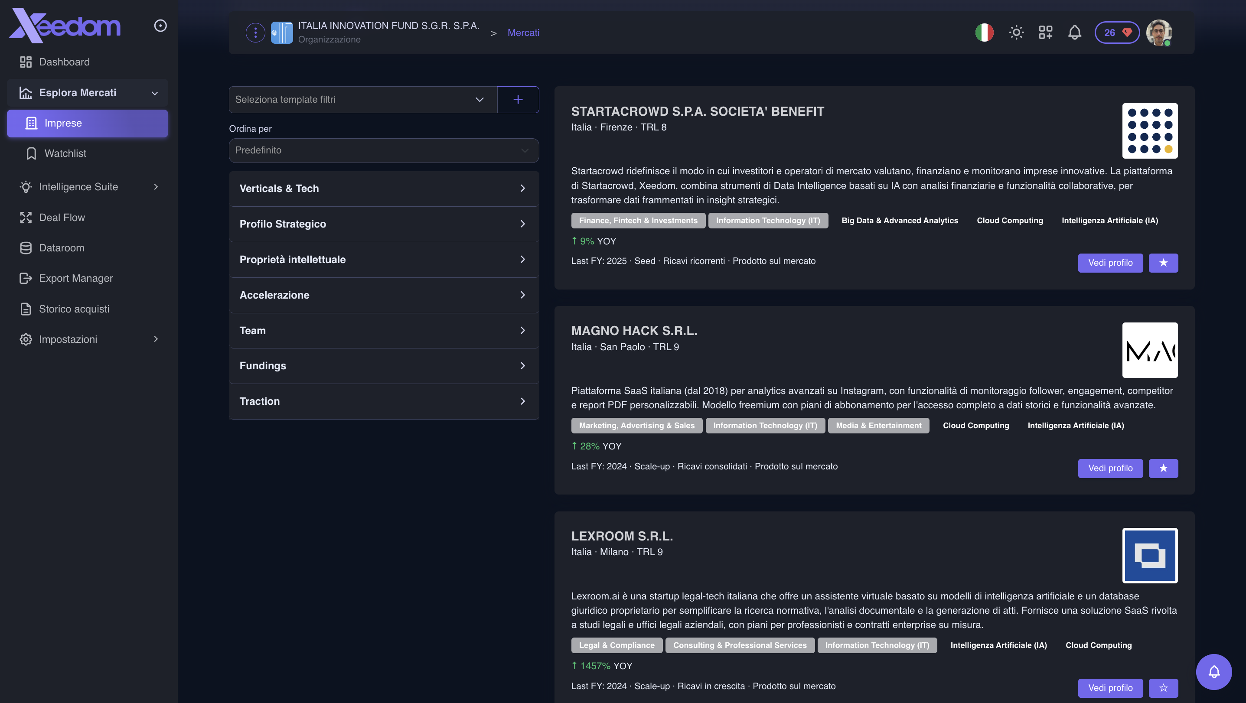
Task: Click the 9% YOY growth value
Action: click(594, 241)
